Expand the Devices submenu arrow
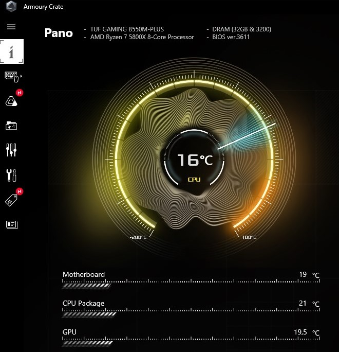This screenshot has height=352, width=339. (21, 76)
